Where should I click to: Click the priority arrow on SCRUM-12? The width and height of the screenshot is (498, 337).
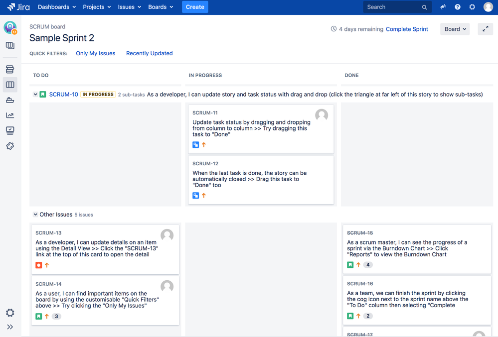click(x=204, y=196)
